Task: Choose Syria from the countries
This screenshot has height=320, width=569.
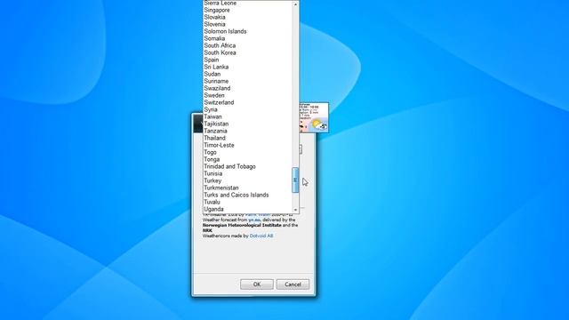Action: click(247, 109)
